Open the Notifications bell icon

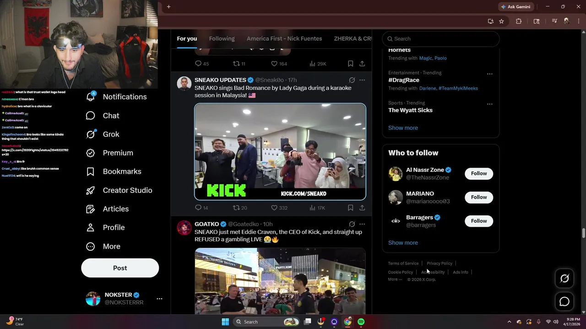pyautogui.click(x=91, y=96)
